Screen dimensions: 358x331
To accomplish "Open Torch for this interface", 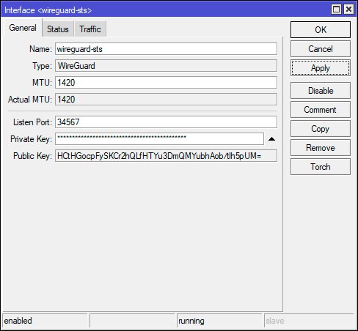I will (321, 167).
